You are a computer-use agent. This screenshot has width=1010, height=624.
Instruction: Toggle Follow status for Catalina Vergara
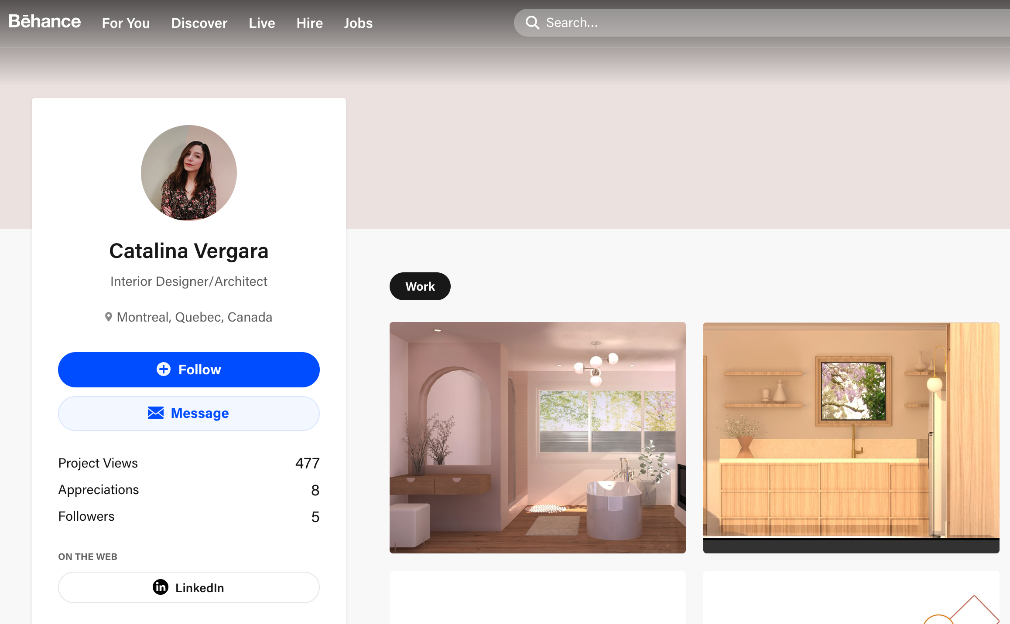click(x=188, y=369)
